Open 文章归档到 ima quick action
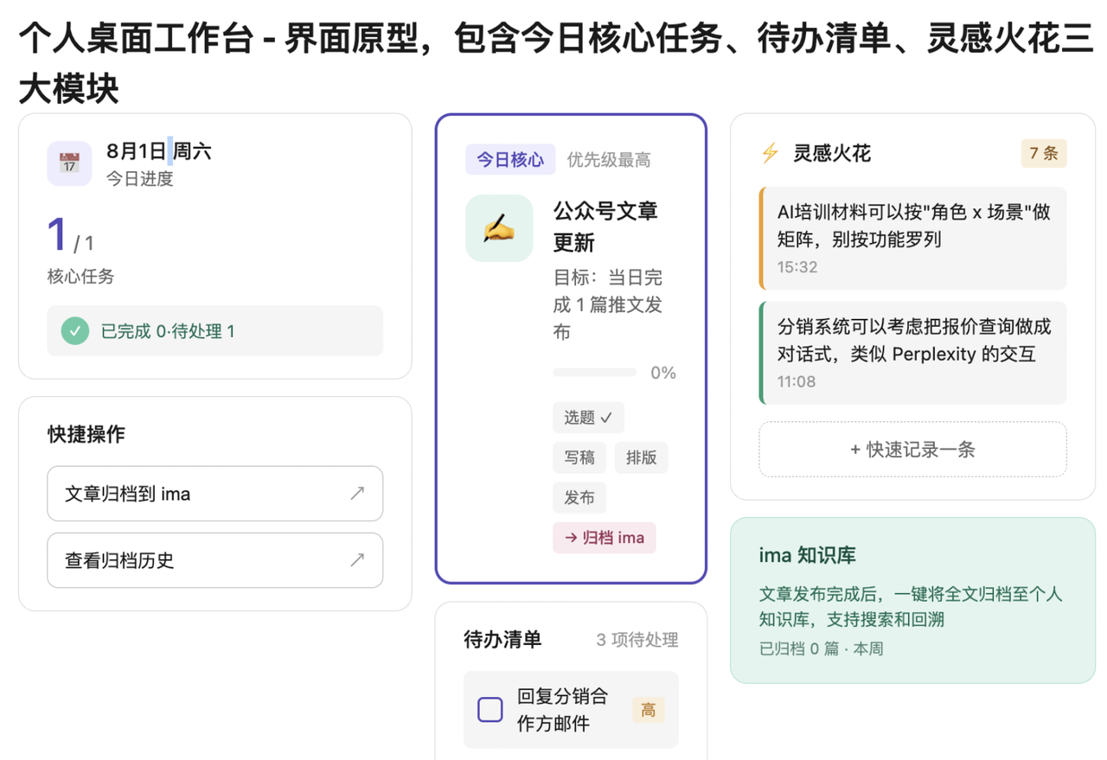Image resolution: width=1107 pixels, height=760 pixels. coord(215,494)
